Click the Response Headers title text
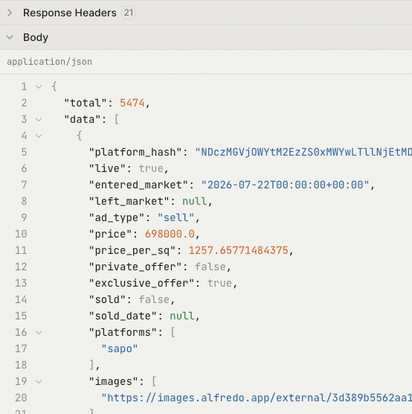412x414 pixels. [x=70, y=13]
